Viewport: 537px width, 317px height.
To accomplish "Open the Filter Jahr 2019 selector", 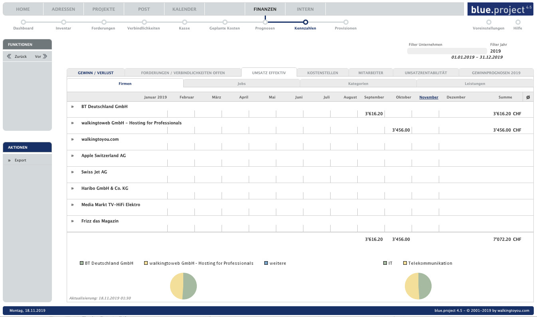I will point(495,51).
